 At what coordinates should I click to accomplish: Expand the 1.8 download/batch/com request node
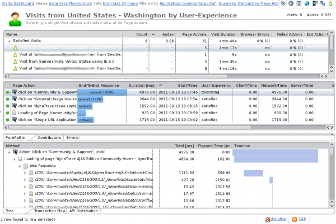pos(25,194)
